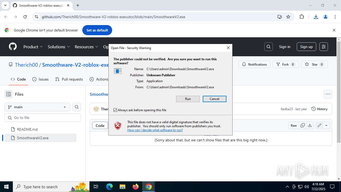Open the Pull requests tab
Screen dimensions: 341x192
[69, 79]
